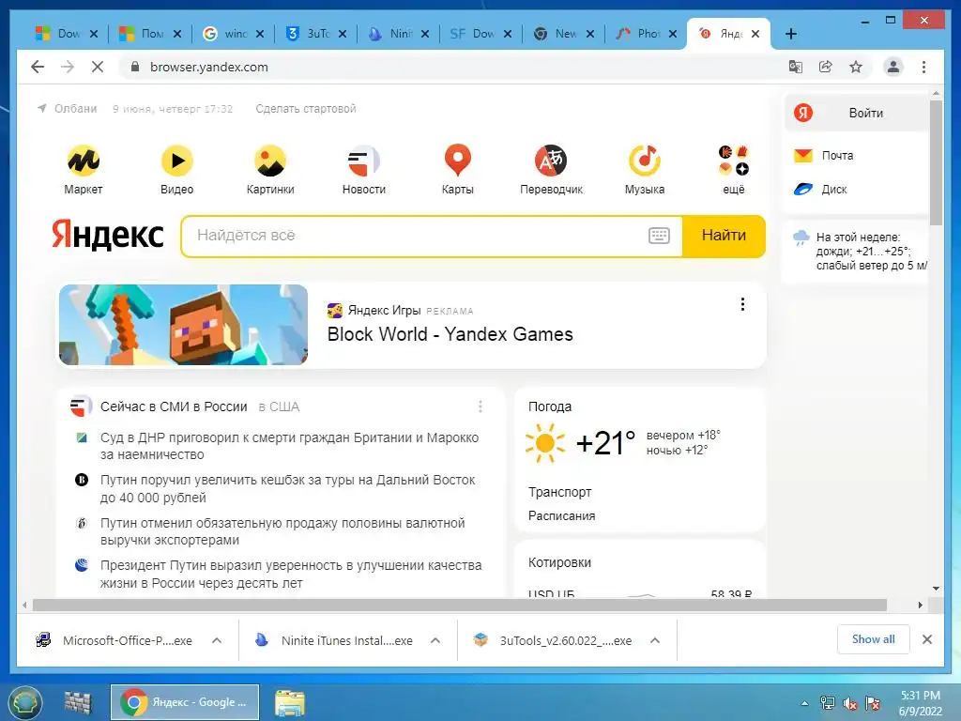Open news about валютной выручки
Viewport: 961px width, 721px height.
[282, 531]
